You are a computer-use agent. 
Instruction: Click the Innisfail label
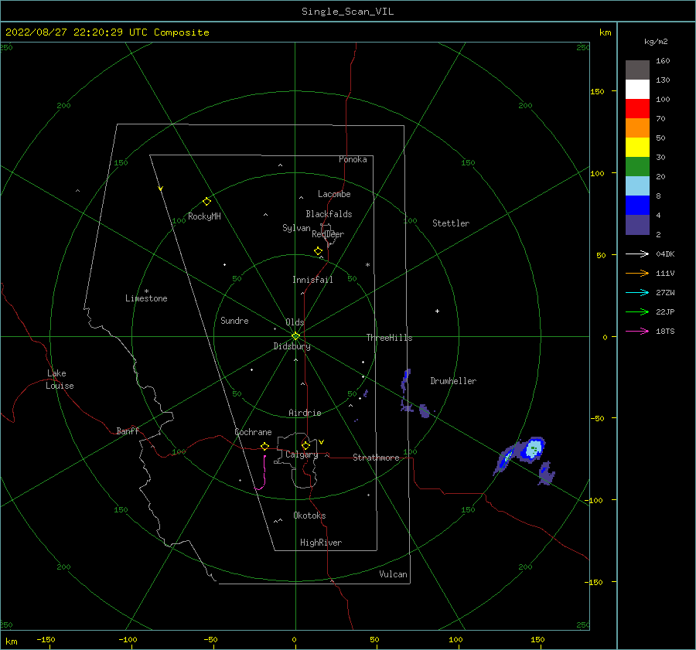click(x=312, y=280)
